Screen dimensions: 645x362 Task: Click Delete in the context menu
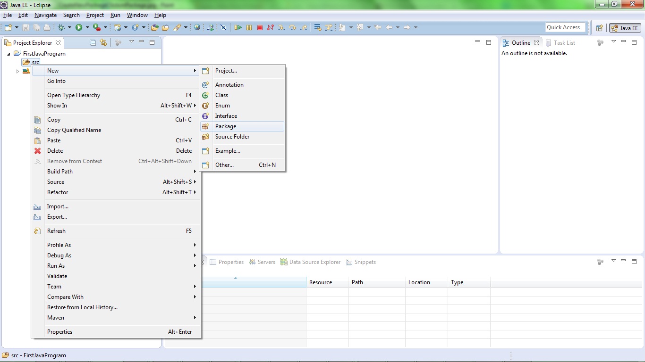116,151
